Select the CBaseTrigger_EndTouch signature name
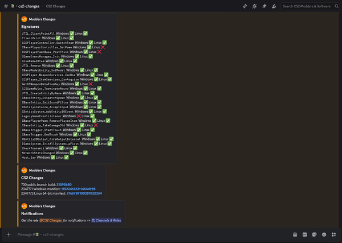Screen dimensions: 342x243 pyautogui.click(x=40, y=134)
